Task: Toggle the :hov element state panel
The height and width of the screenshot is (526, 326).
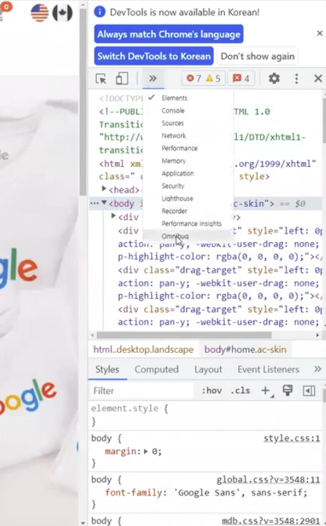Action: (212, 391)
